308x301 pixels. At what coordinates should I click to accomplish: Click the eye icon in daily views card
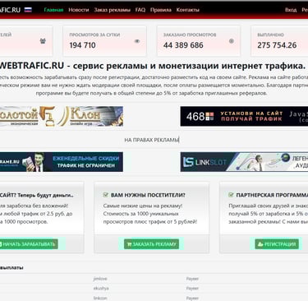pyautogui.click(x=137, y=41)
